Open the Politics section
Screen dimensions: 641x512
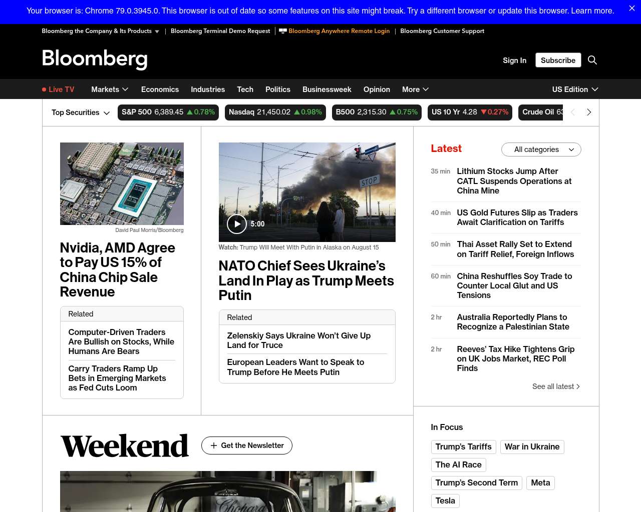pos(278,89)
